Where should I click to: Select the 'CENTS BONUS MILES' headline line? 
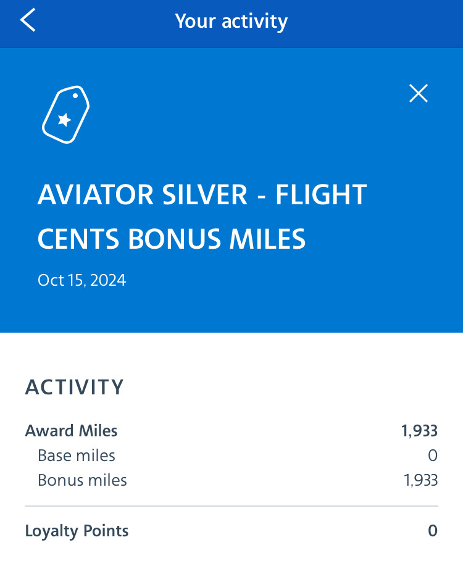coord(172,239)
